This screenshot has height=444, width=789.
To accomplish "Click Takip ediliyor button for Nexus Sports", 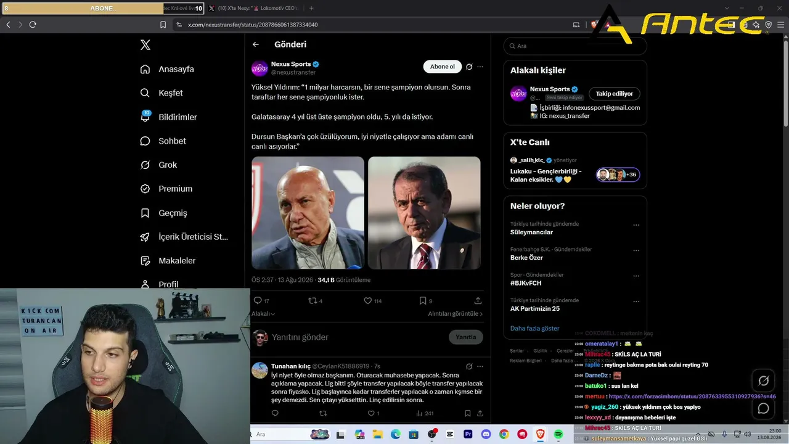I will tap(615, 94).
